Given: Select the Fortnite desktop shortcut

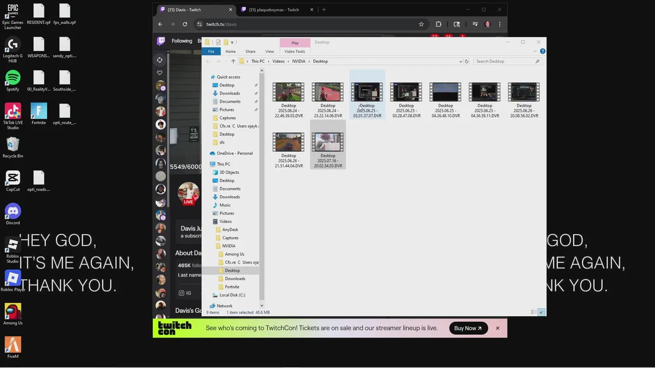Looking at the screenshot, I should tap(39, 114).
